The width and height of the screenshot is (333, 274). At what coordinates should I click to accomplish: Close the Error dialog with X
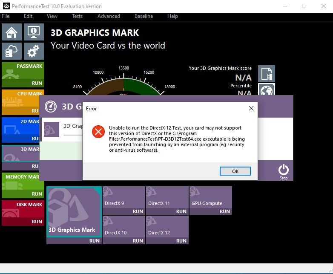pyautogui.click(x=251, y=108)
